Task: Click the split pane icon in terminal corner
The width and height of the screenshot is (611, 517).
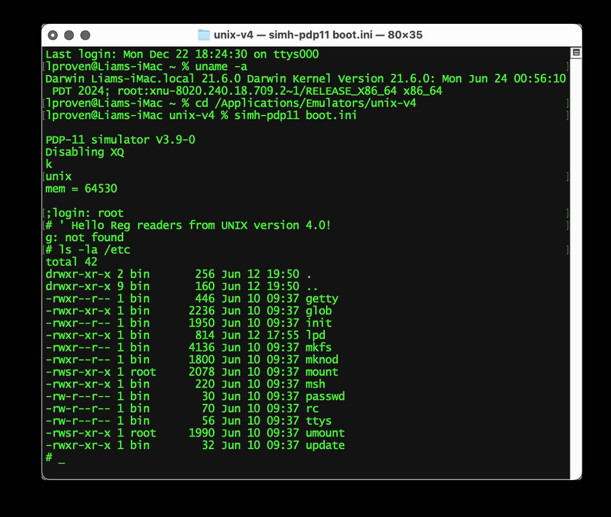Action: [575, 52]
